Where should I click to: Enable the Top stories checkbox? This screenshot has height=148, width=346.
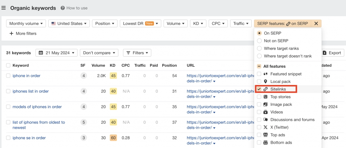(x=259, y=97)
